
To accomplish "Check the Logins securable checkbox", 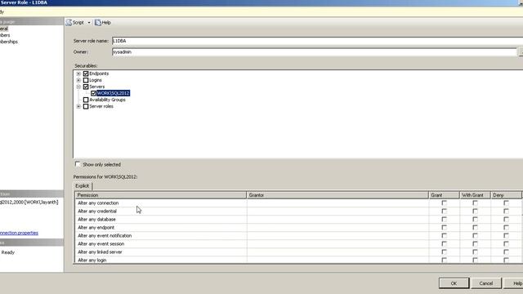I will (x=86, y=80).
